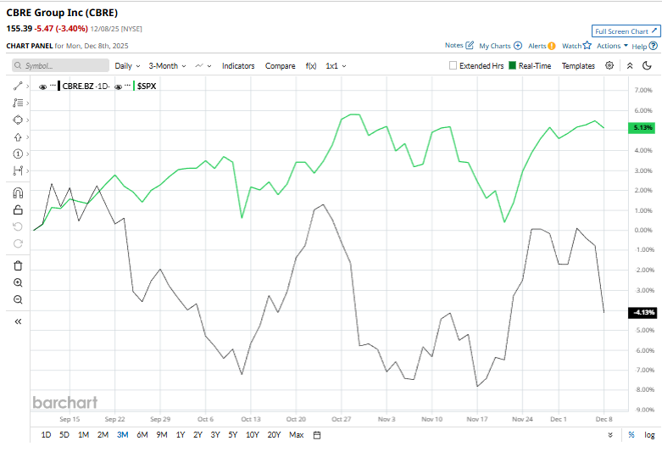Click the Symbol search field
The width and height of the screenshot is (662, 452).
[x=60, y=65]
